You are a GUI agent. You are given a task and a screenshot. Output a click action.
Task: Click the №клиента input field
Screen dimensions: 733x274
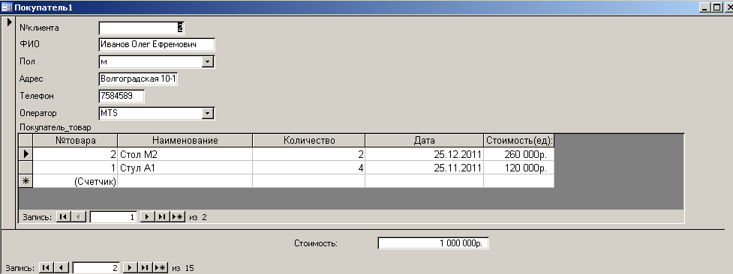coord(142,28)
